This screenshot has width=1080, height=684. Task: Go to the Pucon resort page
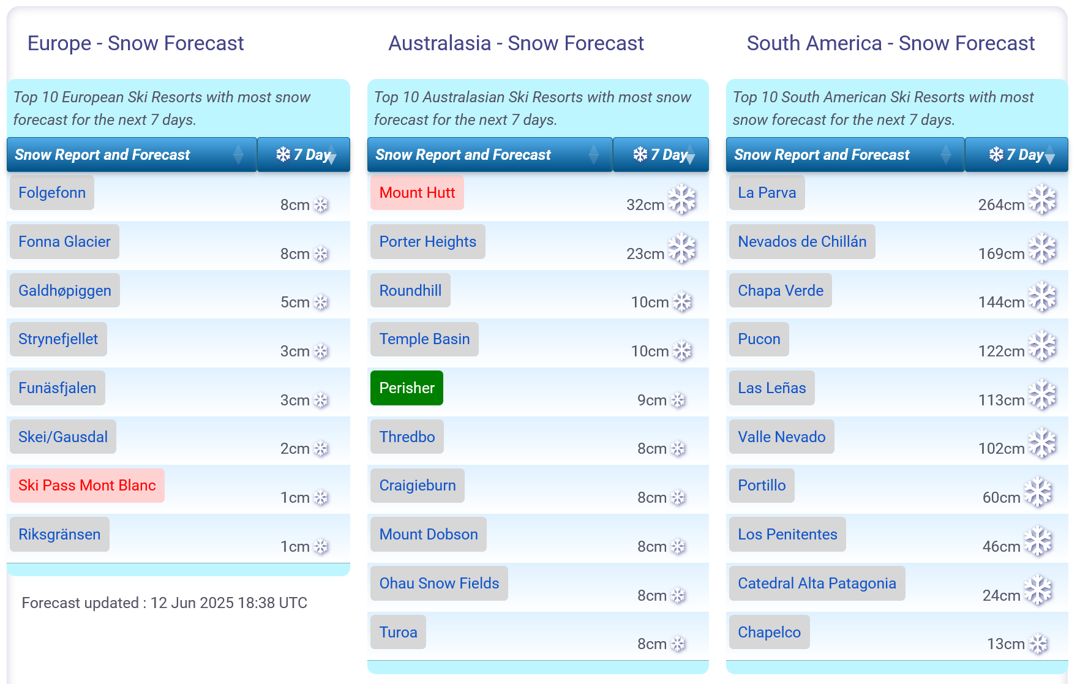pyautogui.click(x=759, y=339)
